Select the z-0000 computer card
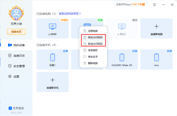This screenshot has width=177, height=116. [52, 28]
